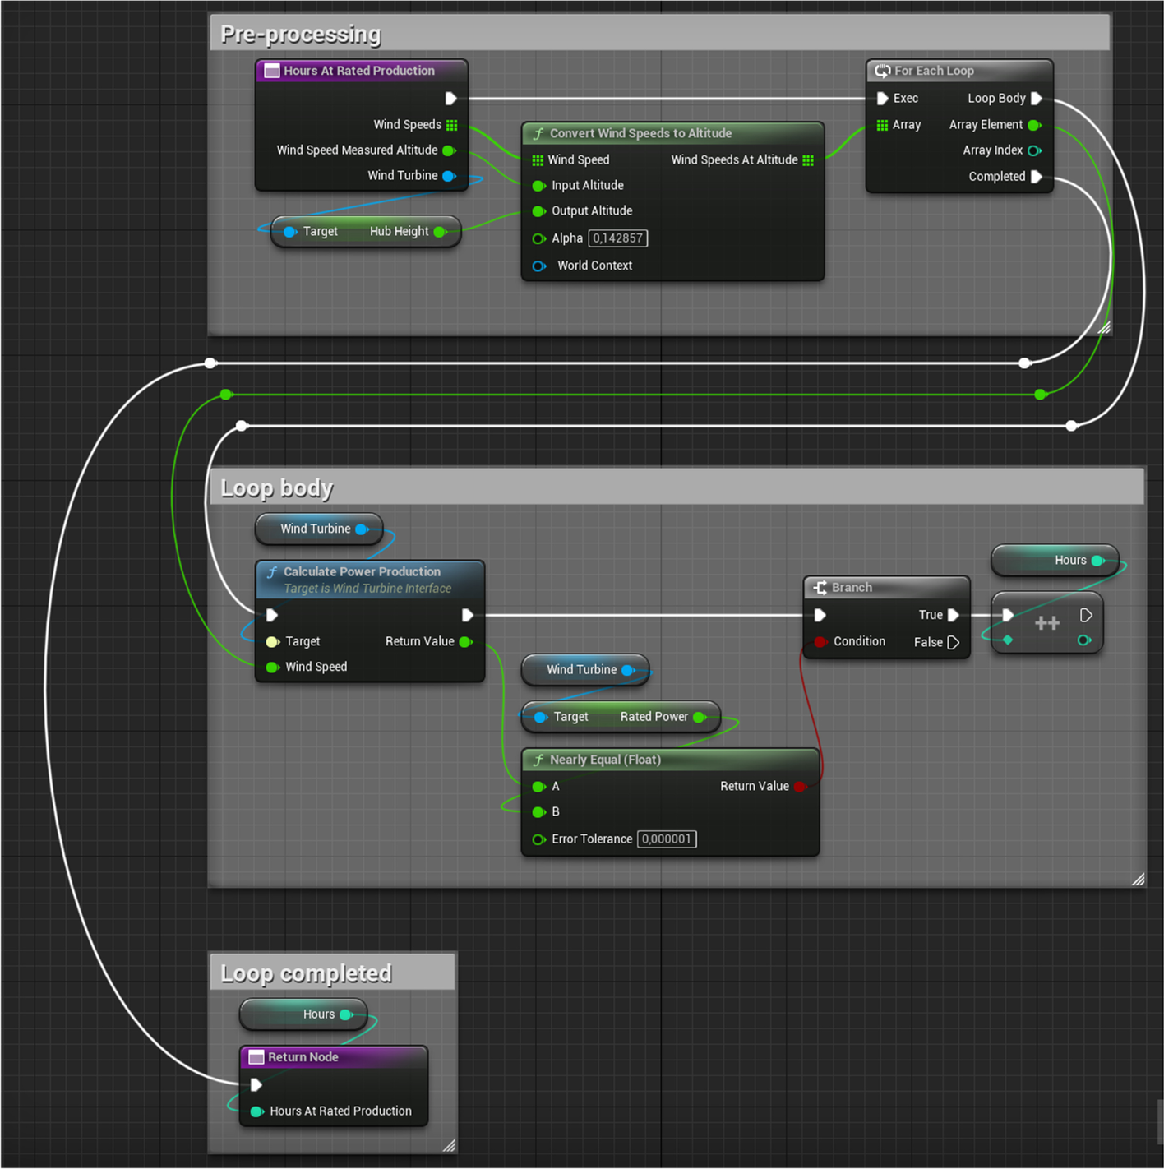The height and width of the screenshot is (1169, 1164).
Task: Click the Error Tolerance value field
Action: pyautogui.click(x=667, y=839)
